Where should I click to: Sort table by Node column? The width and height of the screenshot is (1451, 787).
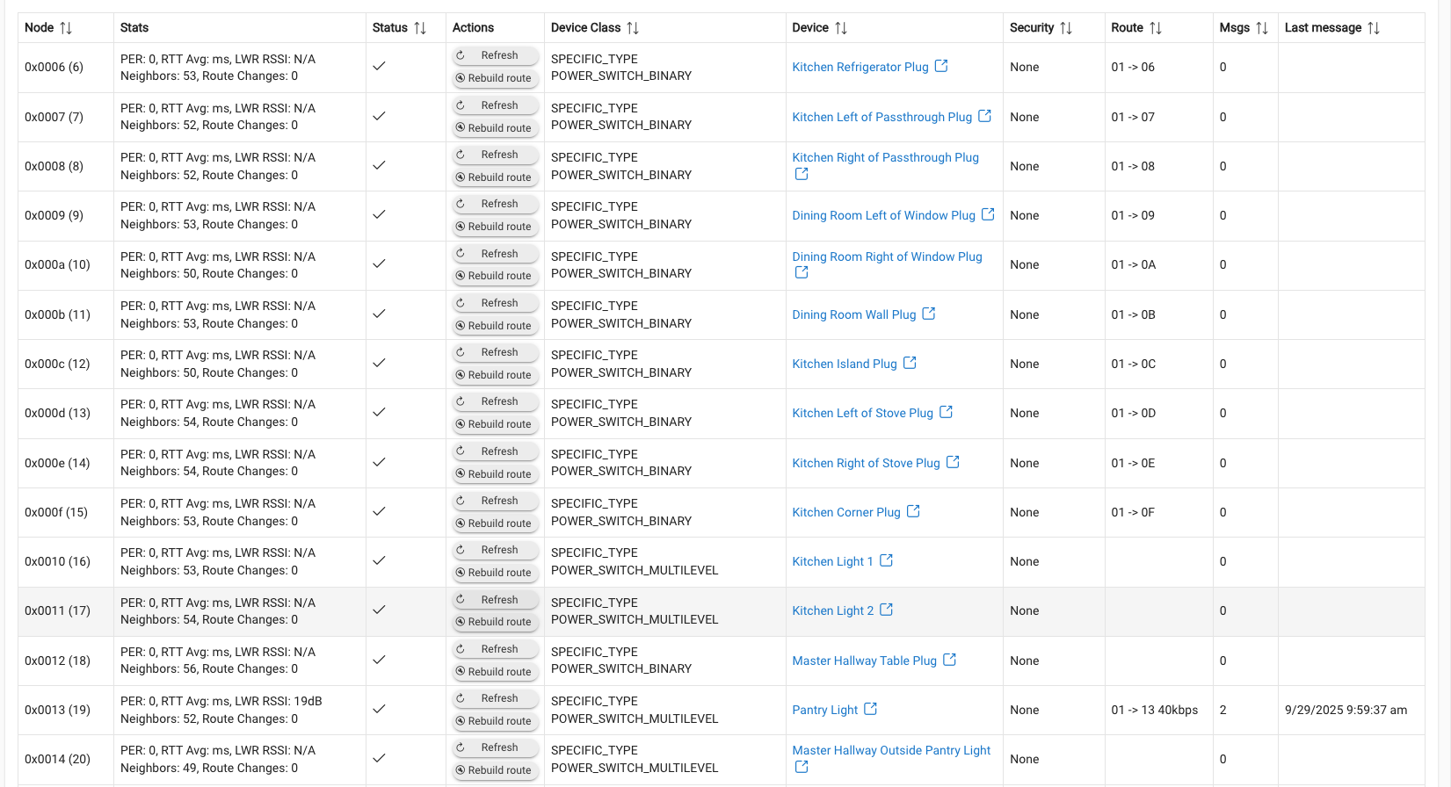tap(66, 28)
